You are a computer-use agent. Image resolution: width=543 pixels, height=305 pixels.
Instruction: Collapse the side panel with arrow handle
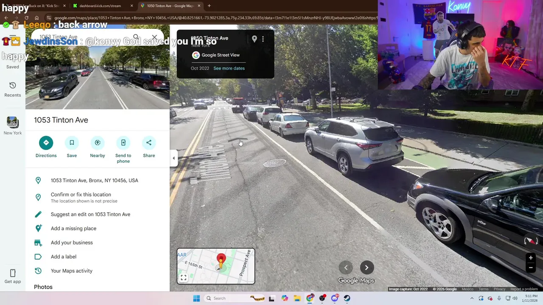[x=174, y=158]
